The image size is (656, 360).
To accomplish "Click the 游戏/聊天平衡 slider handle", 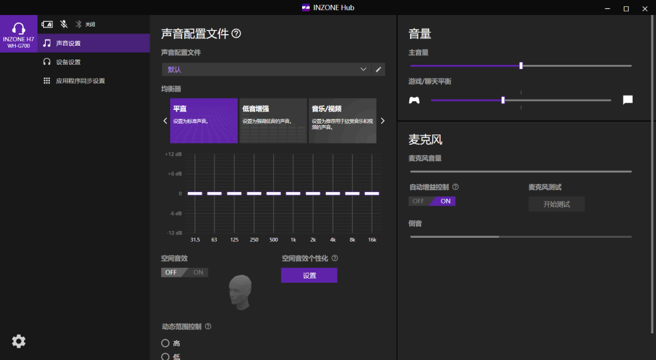I will (503, 100).
